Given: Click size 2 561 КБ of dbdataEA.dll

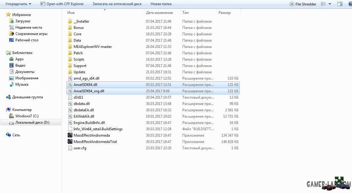Looking at the screenshot, I should (232, 110).
